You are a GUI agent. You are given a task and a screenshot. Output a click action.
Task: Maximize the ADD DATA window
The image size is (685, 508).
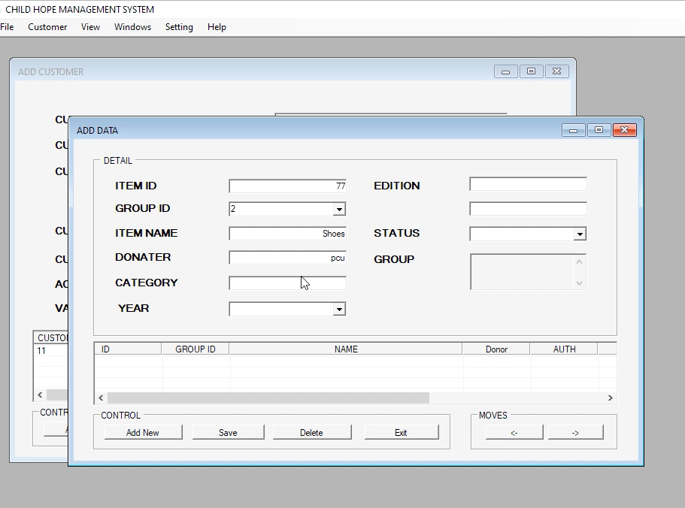599,130
